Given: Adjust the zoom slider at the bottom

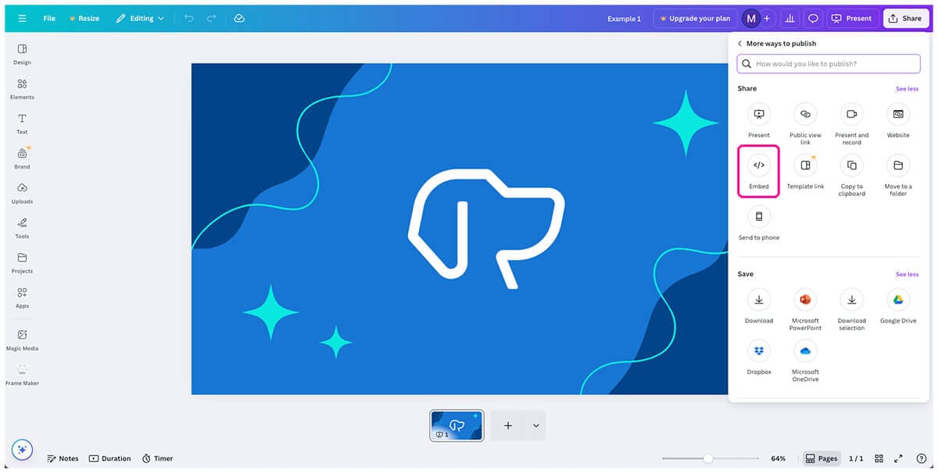Looking at the screenshot, I should click(709, 458).
